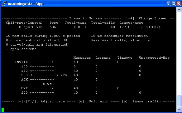Viewport: 182px width, 113px height.
Task: Click 'Peak was 1 calls, after 0 s'
Action: [121, 40]
